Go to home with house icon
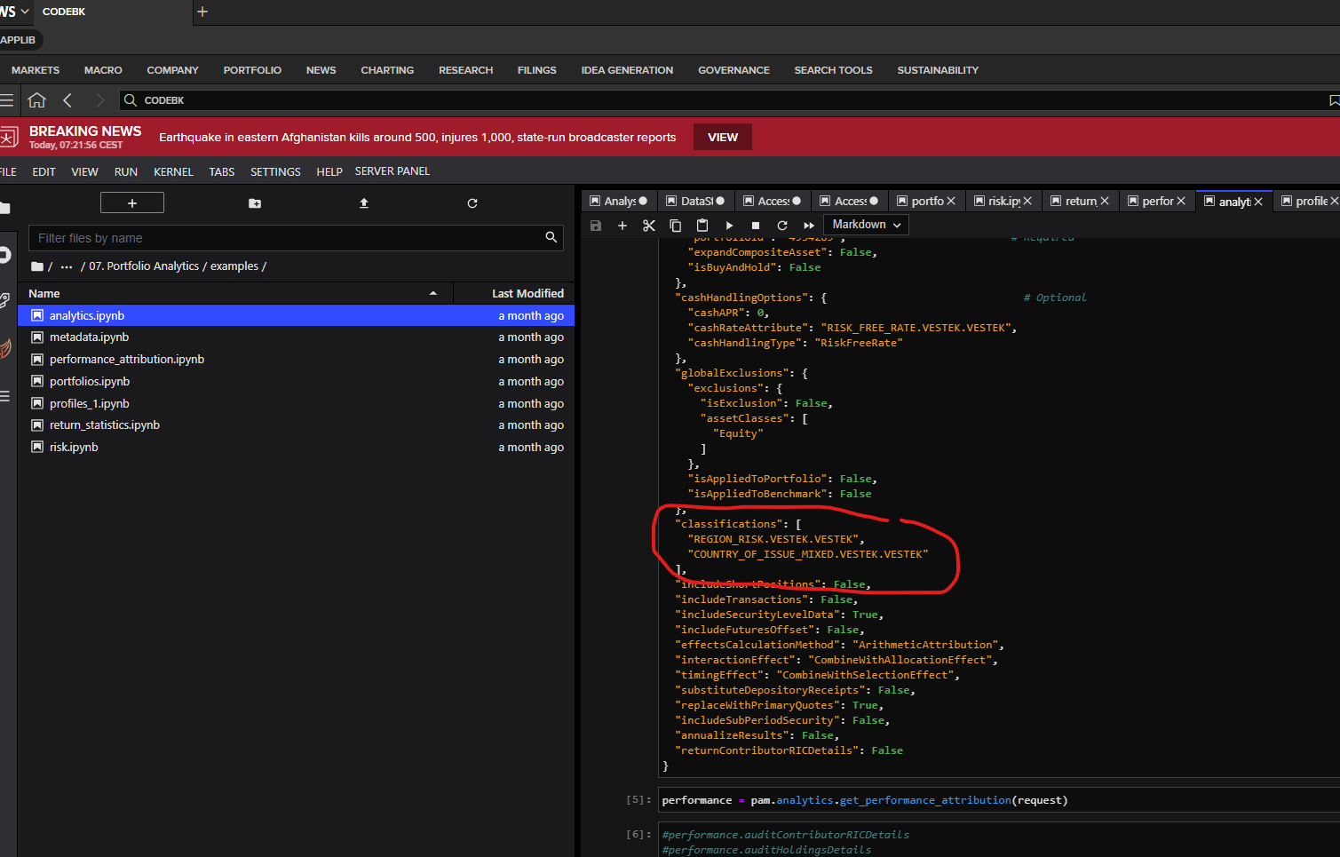1340x857 pixels. tap(36, 100)
